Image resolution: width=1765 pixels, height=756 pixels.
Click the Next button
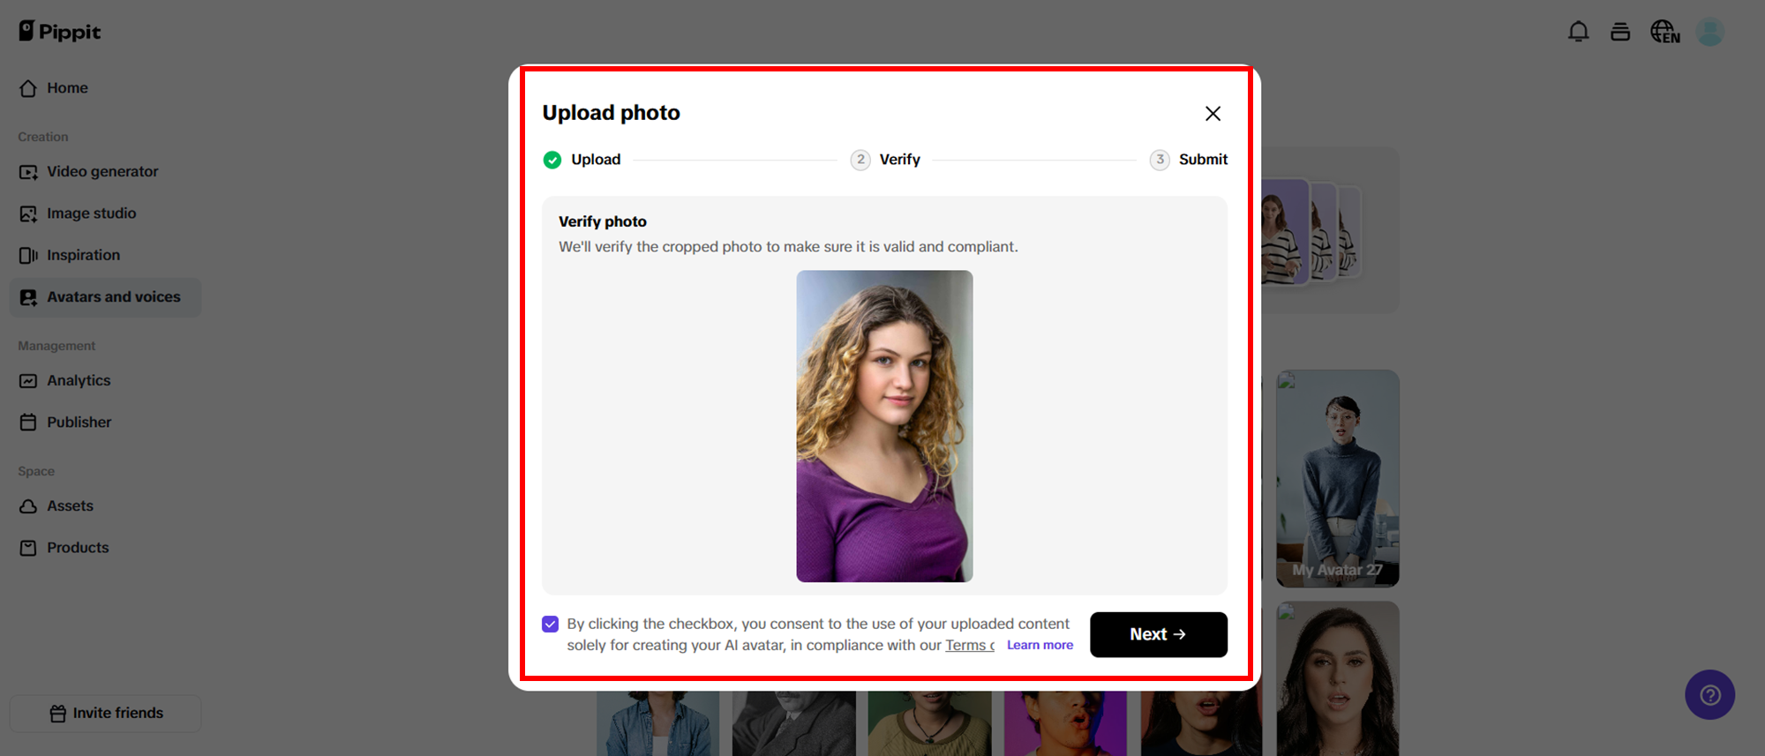click(x=1158, y=634)
